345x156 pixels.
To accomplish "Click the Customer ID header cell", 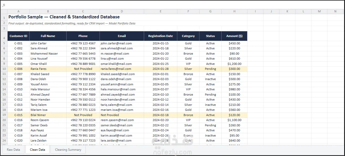I will (x=18, y=36).
